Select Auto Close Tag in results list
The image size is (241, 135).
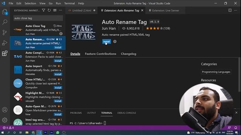tap(38, 30)
